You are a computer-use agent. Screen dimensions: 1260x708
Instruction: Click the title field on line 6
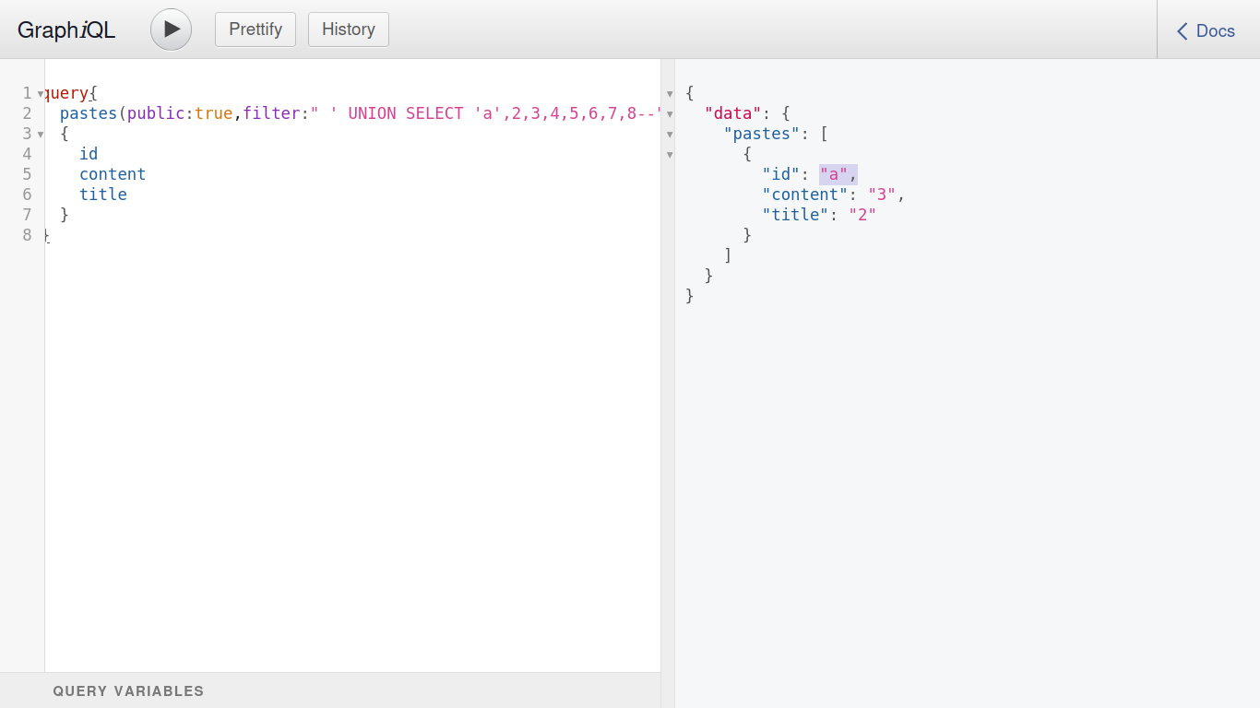[103, 195]
